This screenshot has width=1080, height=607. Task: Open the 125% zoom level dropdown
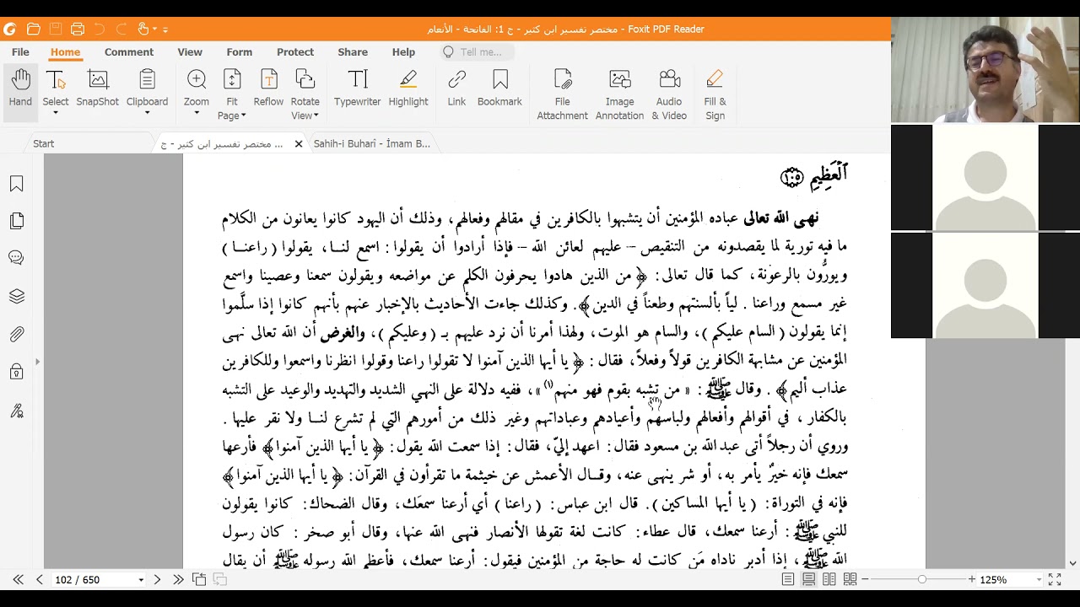point(1039,580)
